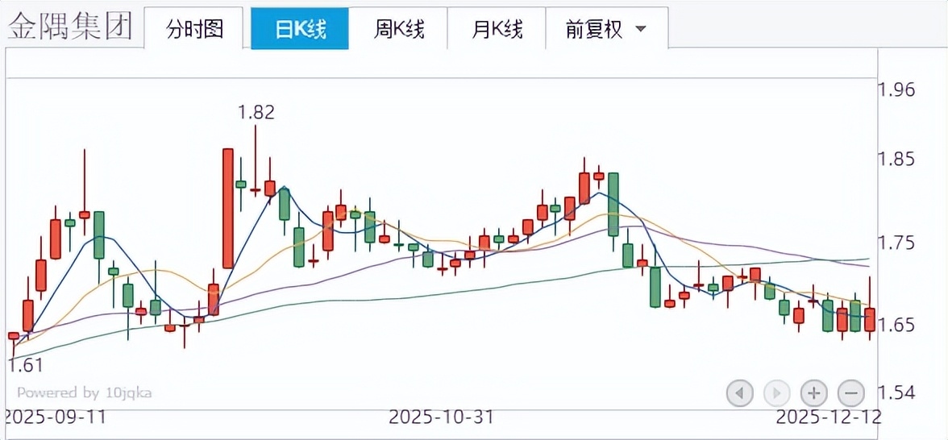
Task: Click the 1.75 price axis value
Action: point(896,243)
